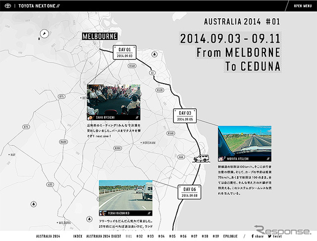
Task: Click the tree icon near DAY 01
Action: click(155, 54)
